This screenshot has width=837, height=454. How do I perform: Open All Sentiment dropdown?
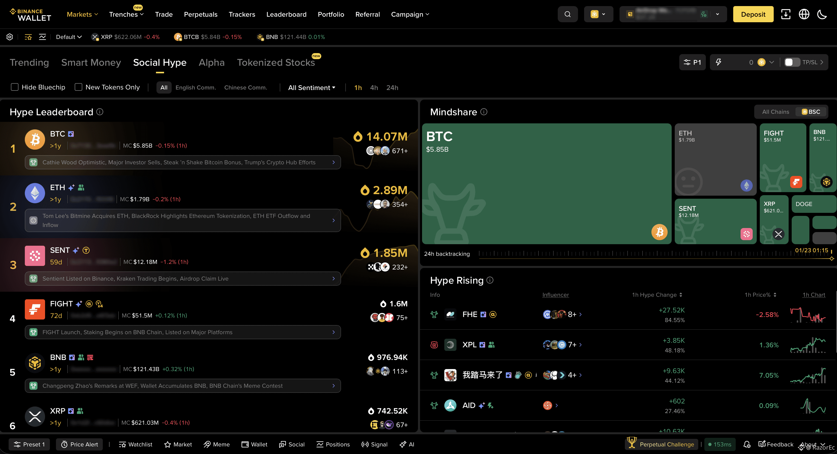311,88
